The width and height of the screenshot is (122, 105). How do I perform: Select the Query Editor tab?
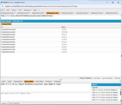coord(29,81)
